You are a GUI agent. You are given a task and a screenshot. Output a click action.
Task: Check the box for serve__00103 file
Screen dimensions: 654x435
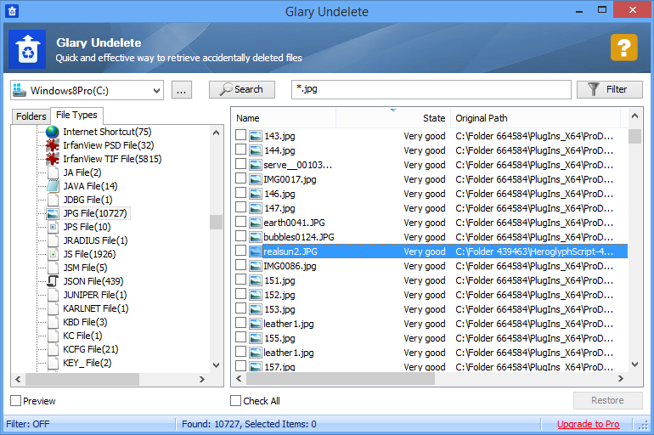tap(240, 164)
